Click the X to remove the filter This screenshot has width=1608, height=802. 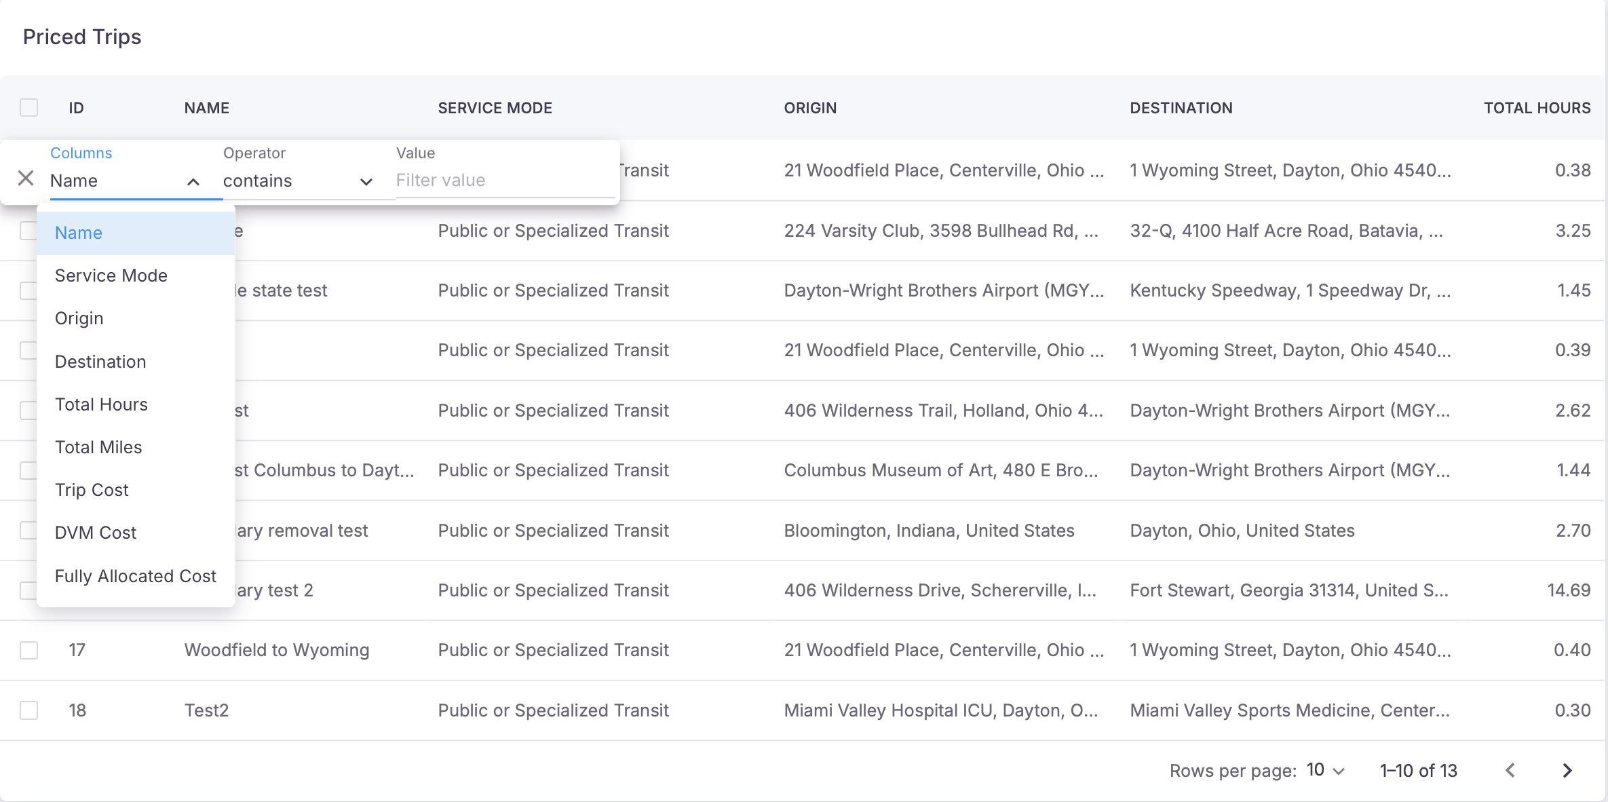click(26, 179)
